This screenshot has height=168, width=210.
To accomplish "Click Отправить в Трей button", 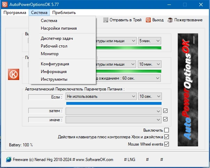I will point(122,20).
